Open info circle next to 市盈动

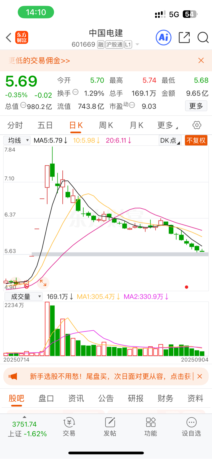pyautogui.click(x=132, y=105)
